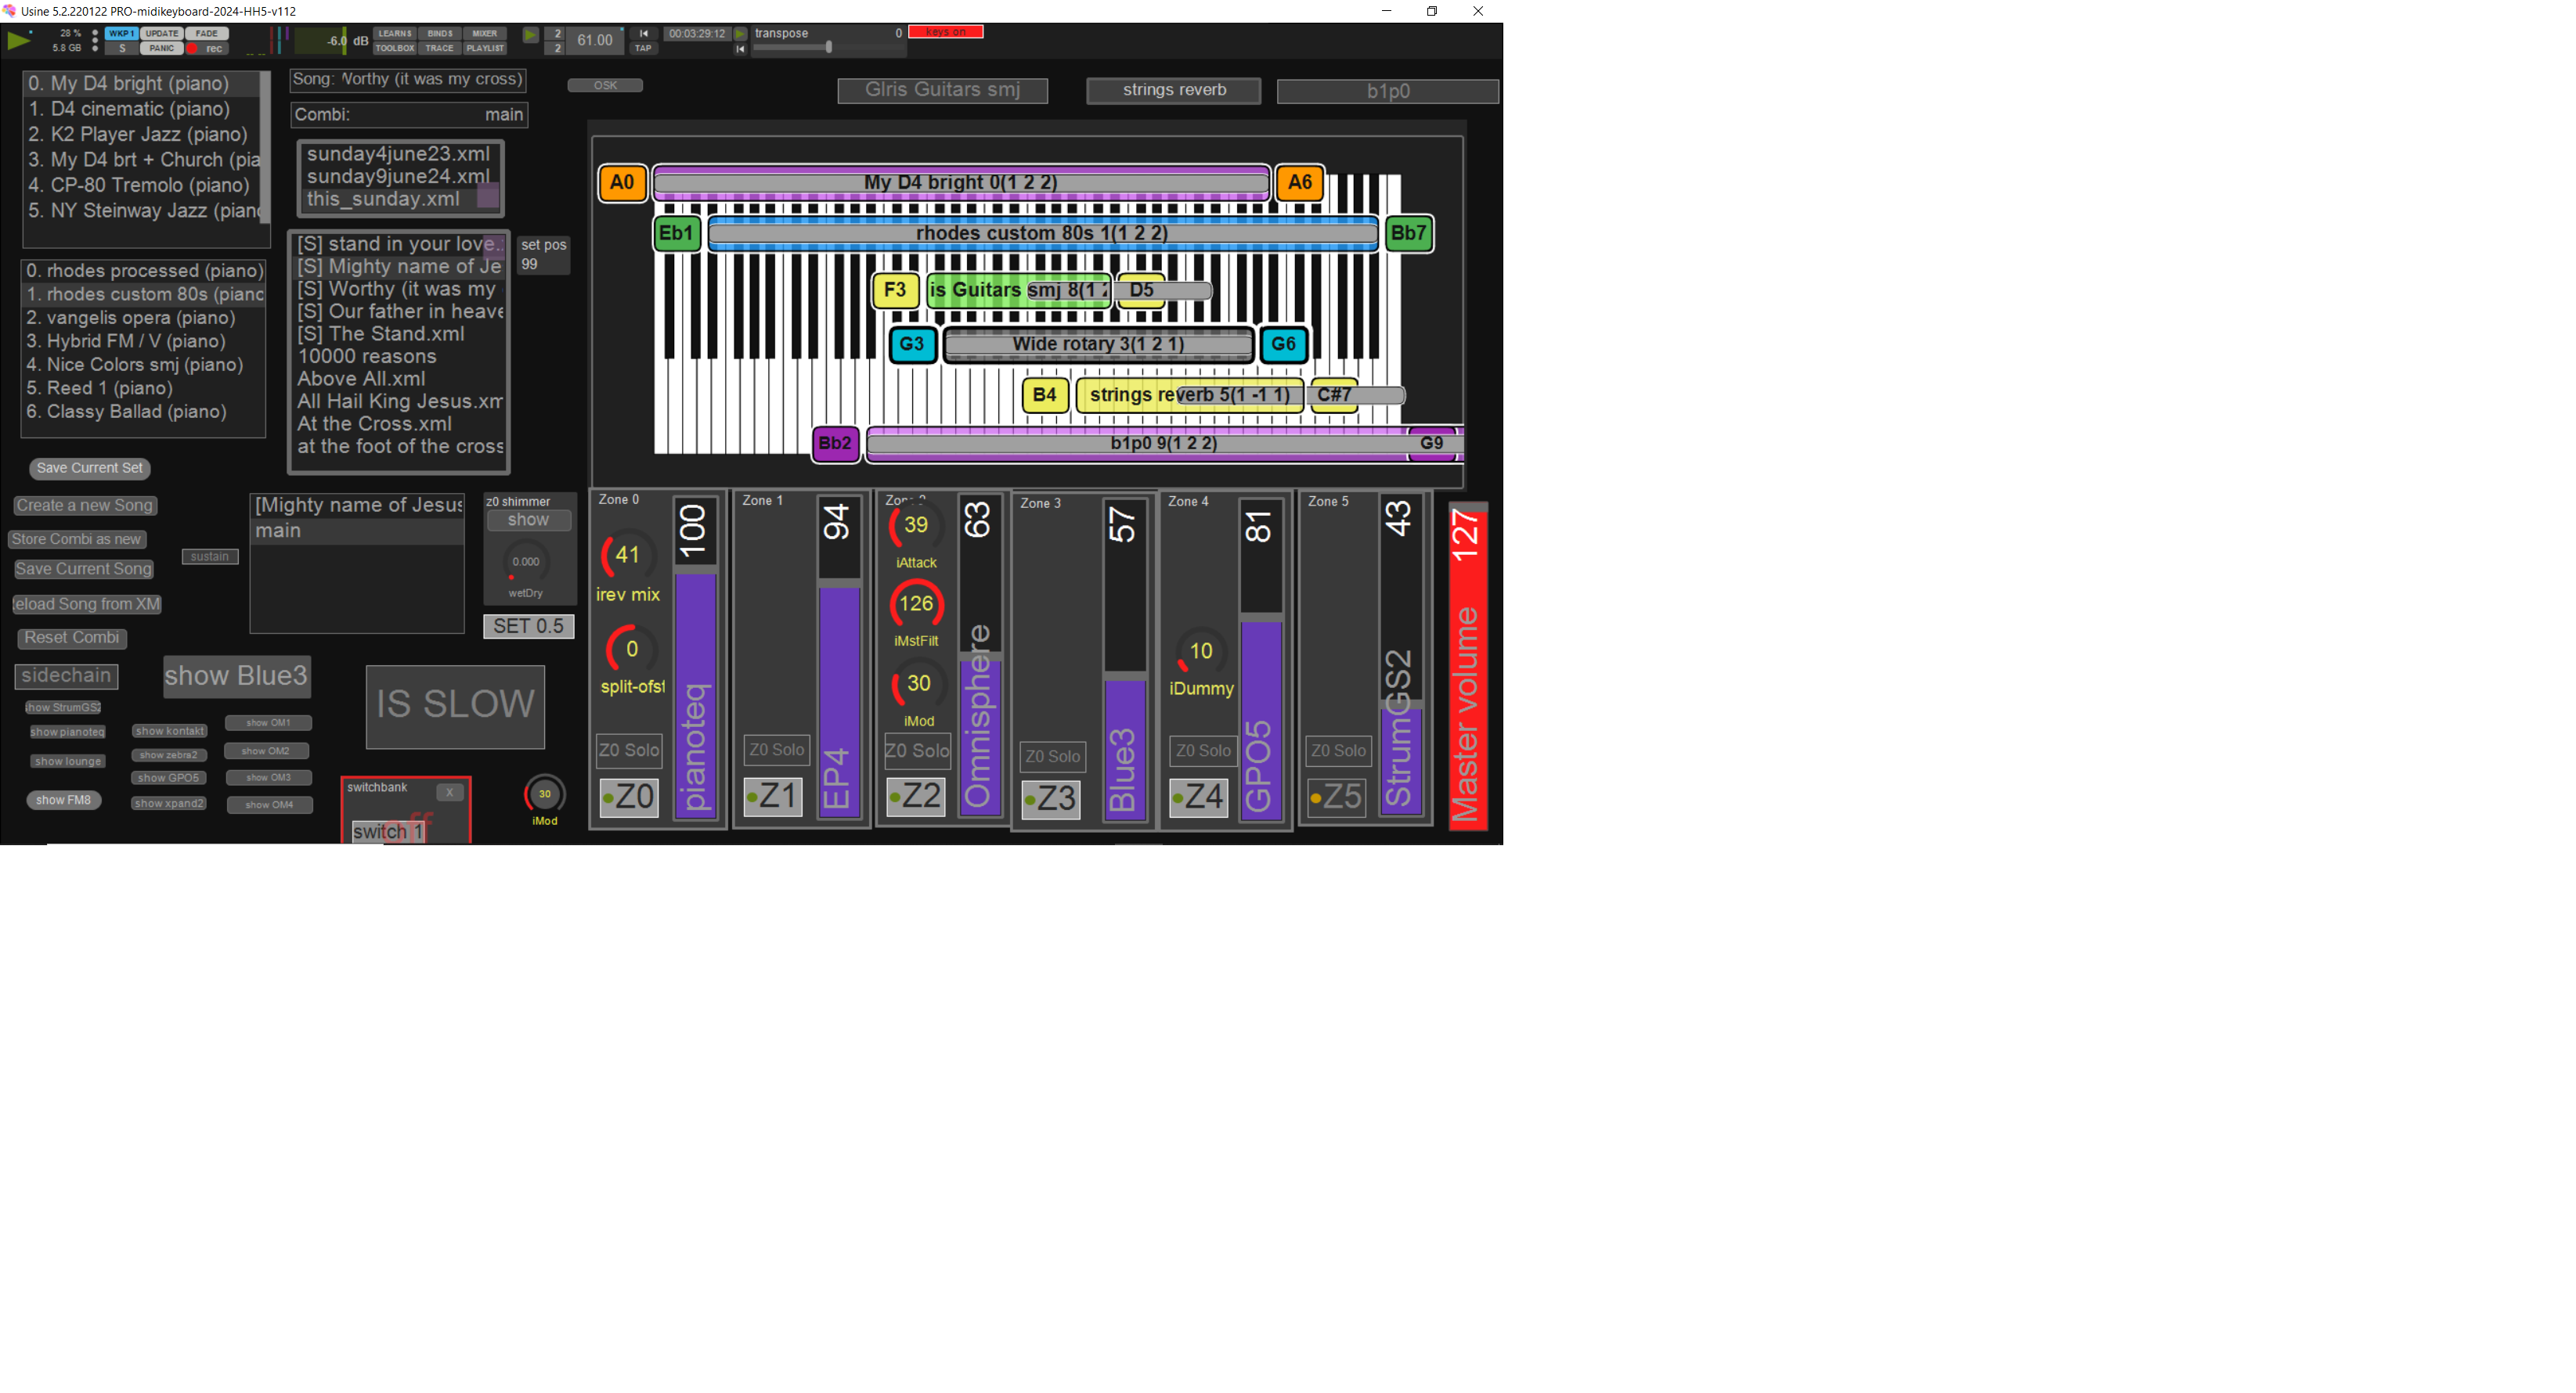Image resolution: width=2576 pixels, height=1393 pixels.
Task: Open the PLAYLIST tab in the toolbar
Action: [x=484, y=48]
